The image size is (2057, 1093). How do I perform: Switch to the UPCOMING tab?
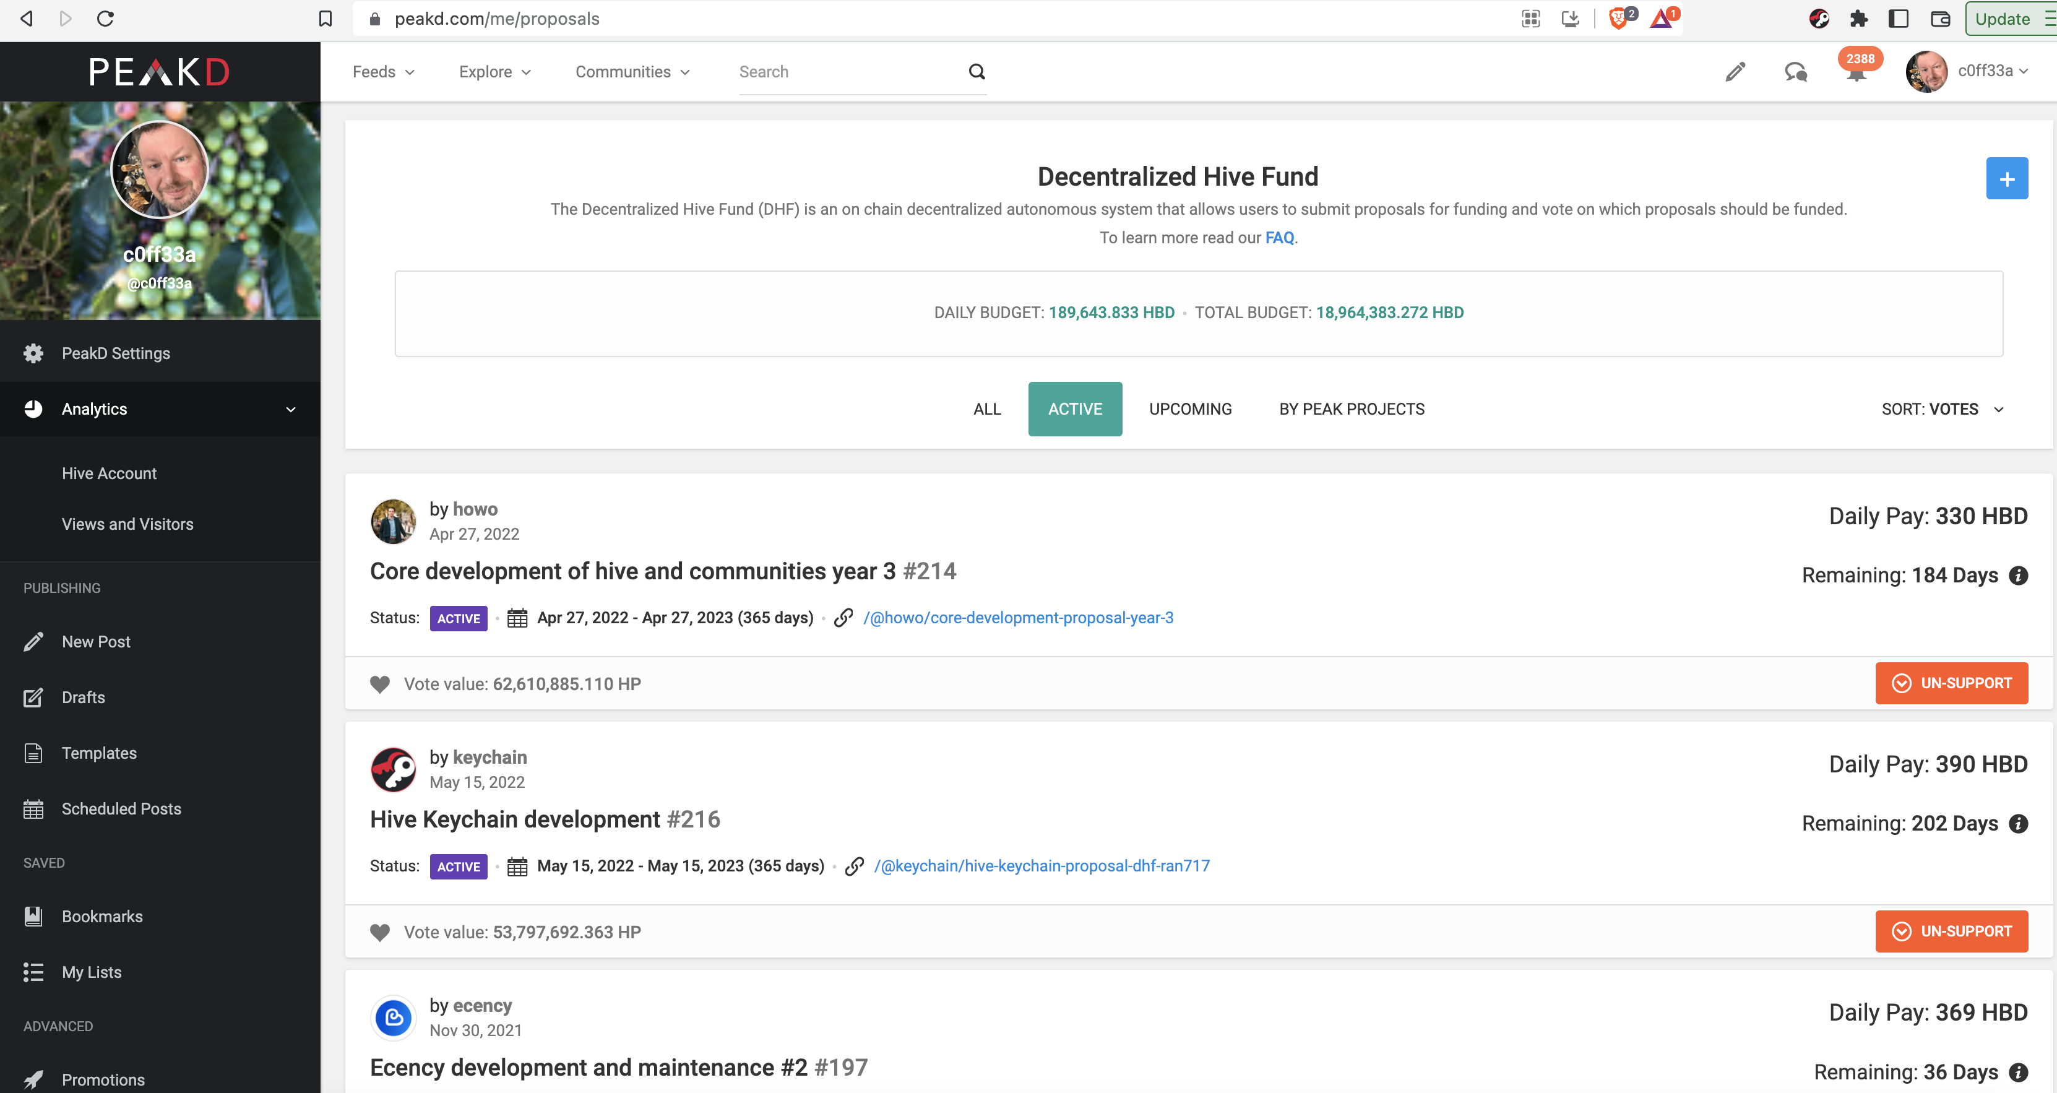pyautogui.click(x=1190, y=410)
